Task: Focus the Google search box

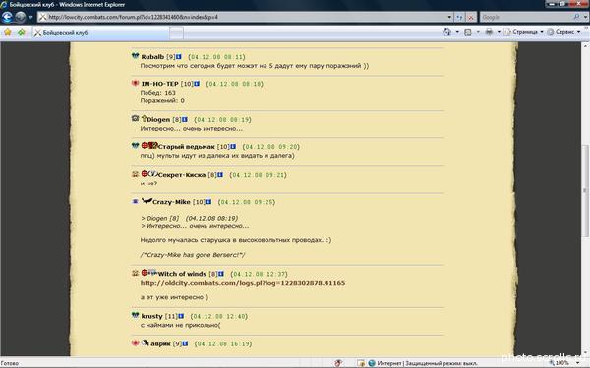Action: click(x=526, y=17)
